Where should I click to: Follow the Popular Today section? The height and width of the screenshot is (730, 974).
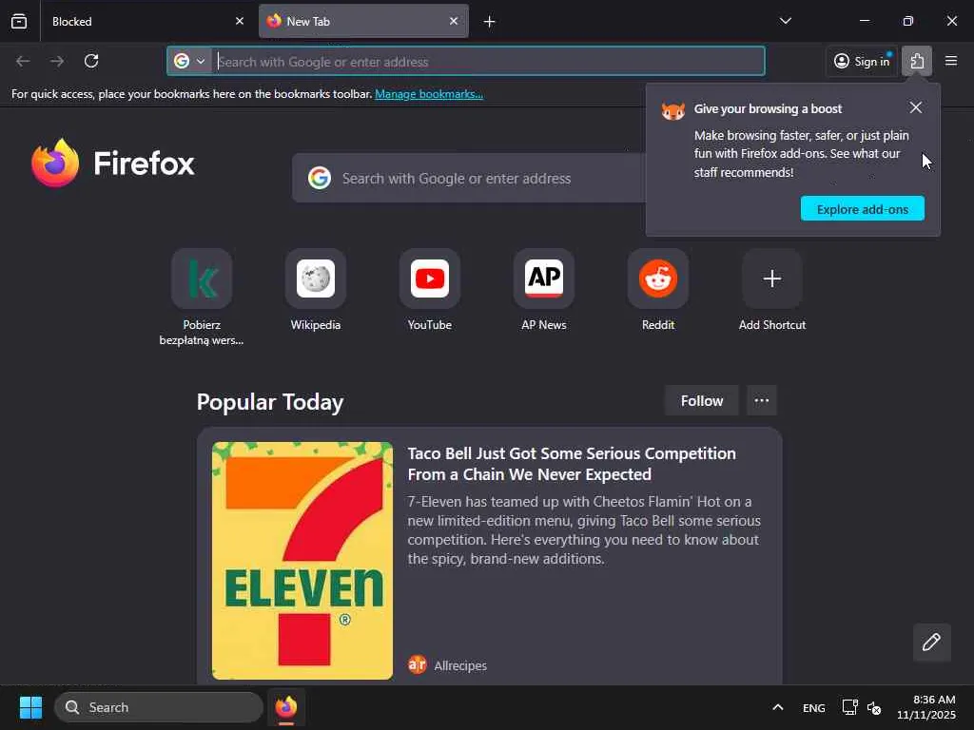pos(701,400)
